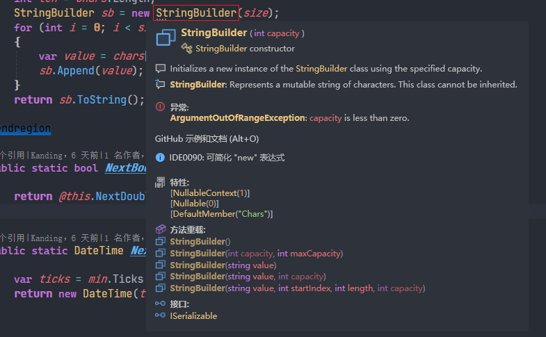The width and height of the screenshot is (546, 337).
Task: Click the StringBuilder constructor icon
Action: click(186, 48)
